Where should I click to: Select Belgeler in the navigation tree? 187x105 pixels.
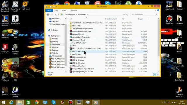click(55, 38)
